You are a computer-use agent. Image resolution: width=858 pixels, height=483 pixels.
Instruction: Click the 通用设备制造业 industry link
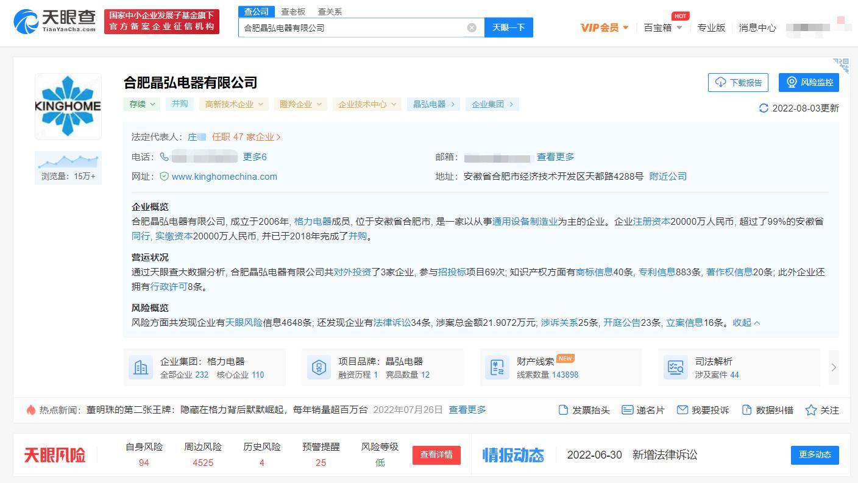point(525,221)
